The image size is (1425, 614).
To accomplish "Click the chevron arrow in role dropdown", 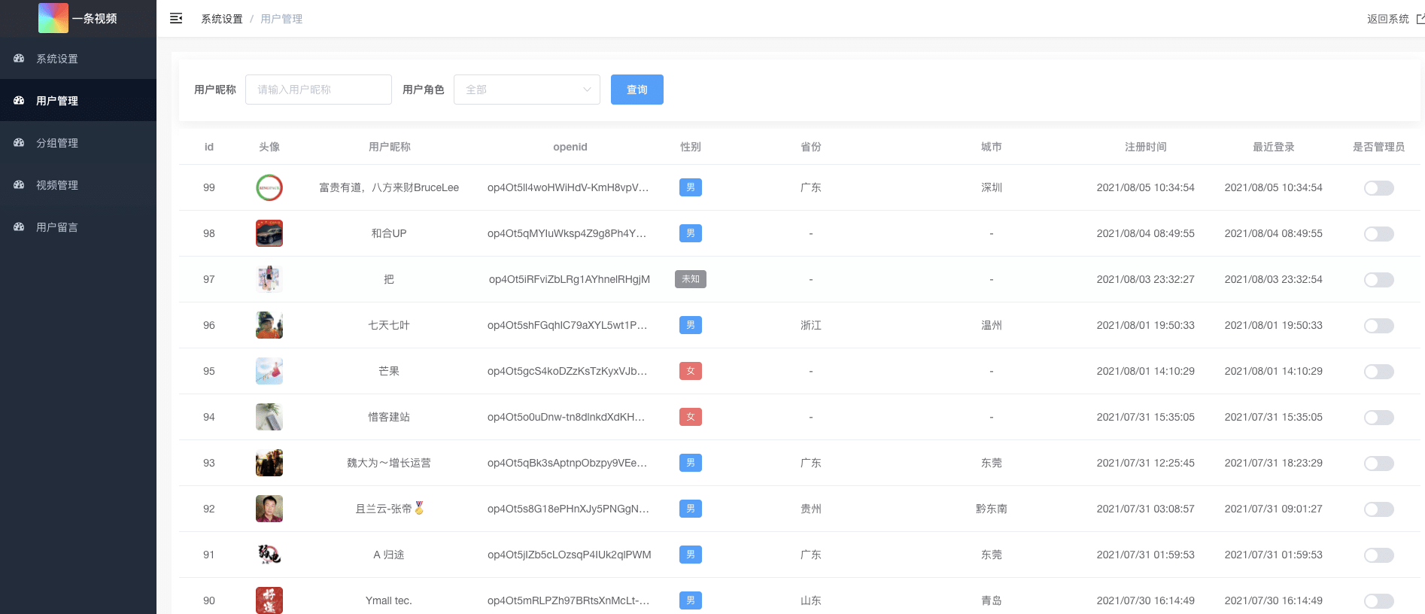I will coord(587,90).
